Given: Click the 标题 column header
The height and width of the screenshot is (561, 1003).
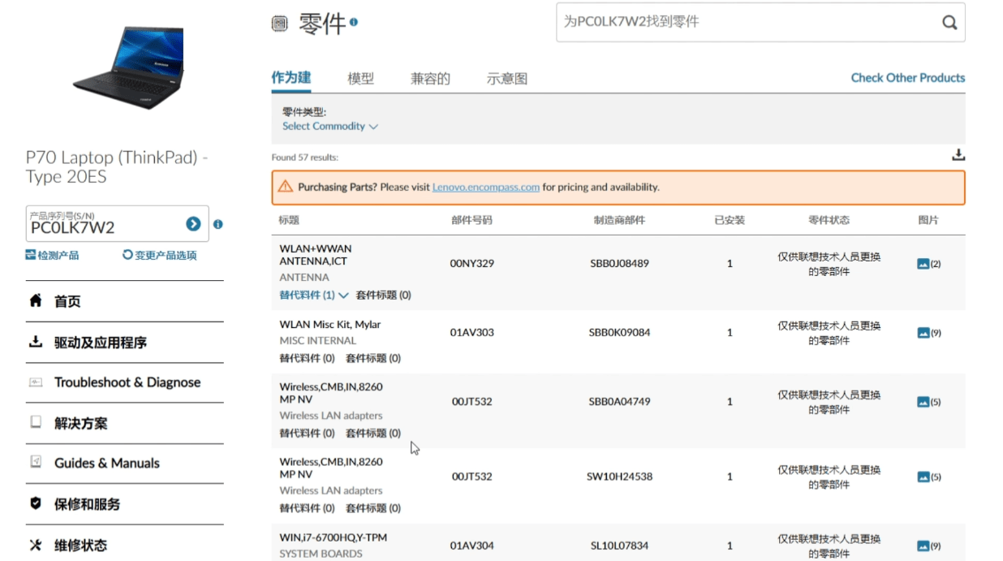Looking at the screenshot, I should (290, 220).
